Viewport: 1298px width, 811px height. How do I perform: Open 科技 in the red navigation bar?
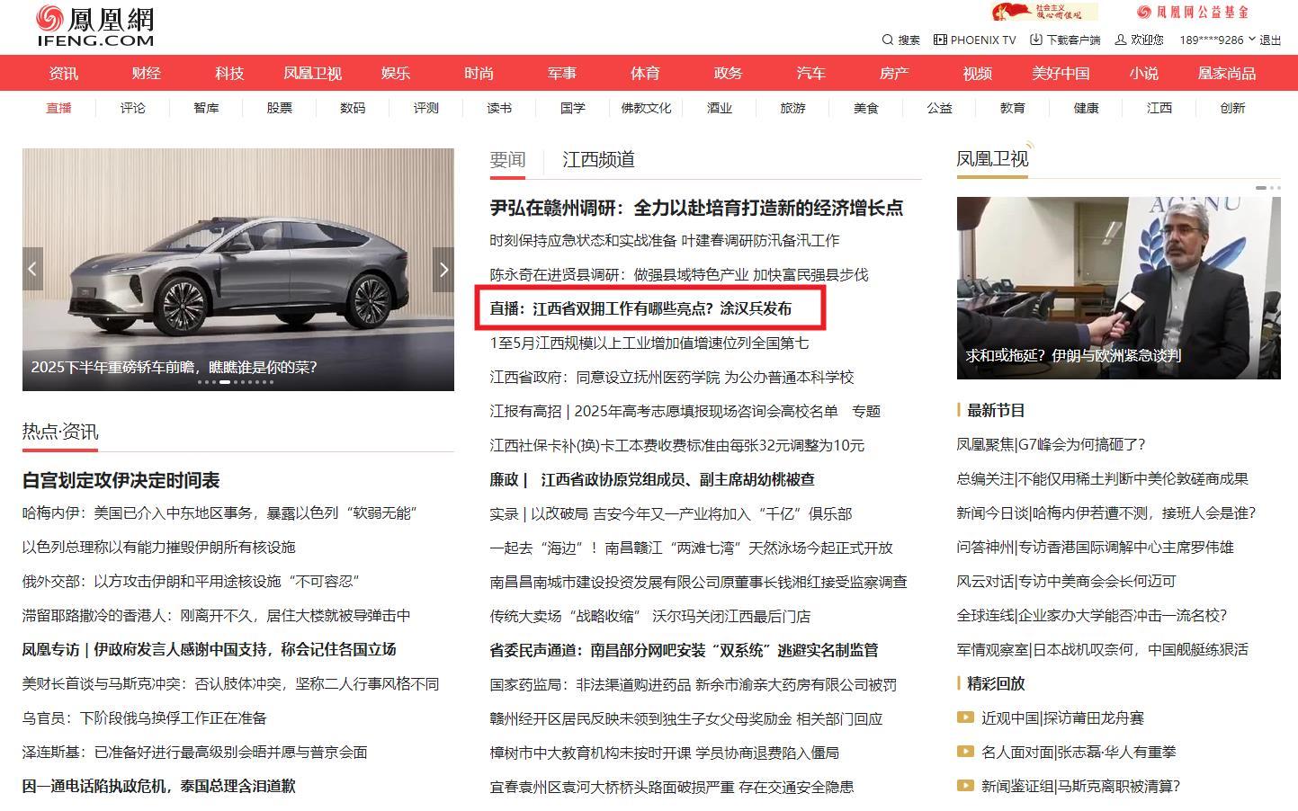229,73
